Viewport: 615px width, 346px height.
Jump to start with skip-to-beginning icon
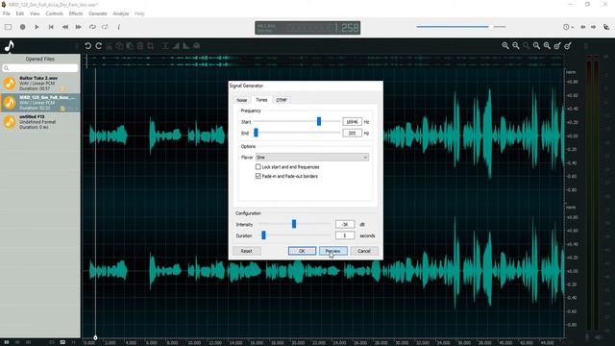51,27
